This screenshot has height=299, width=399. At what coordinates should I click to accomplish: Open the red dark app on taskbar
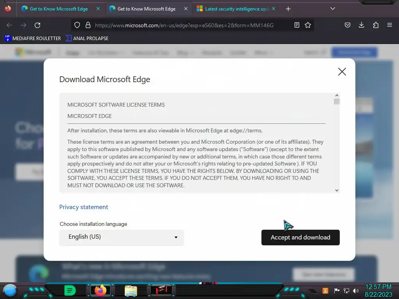pos(161,290)
